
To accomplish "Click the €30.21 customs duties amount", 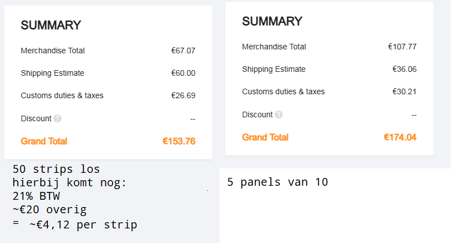I will [405, 91].
